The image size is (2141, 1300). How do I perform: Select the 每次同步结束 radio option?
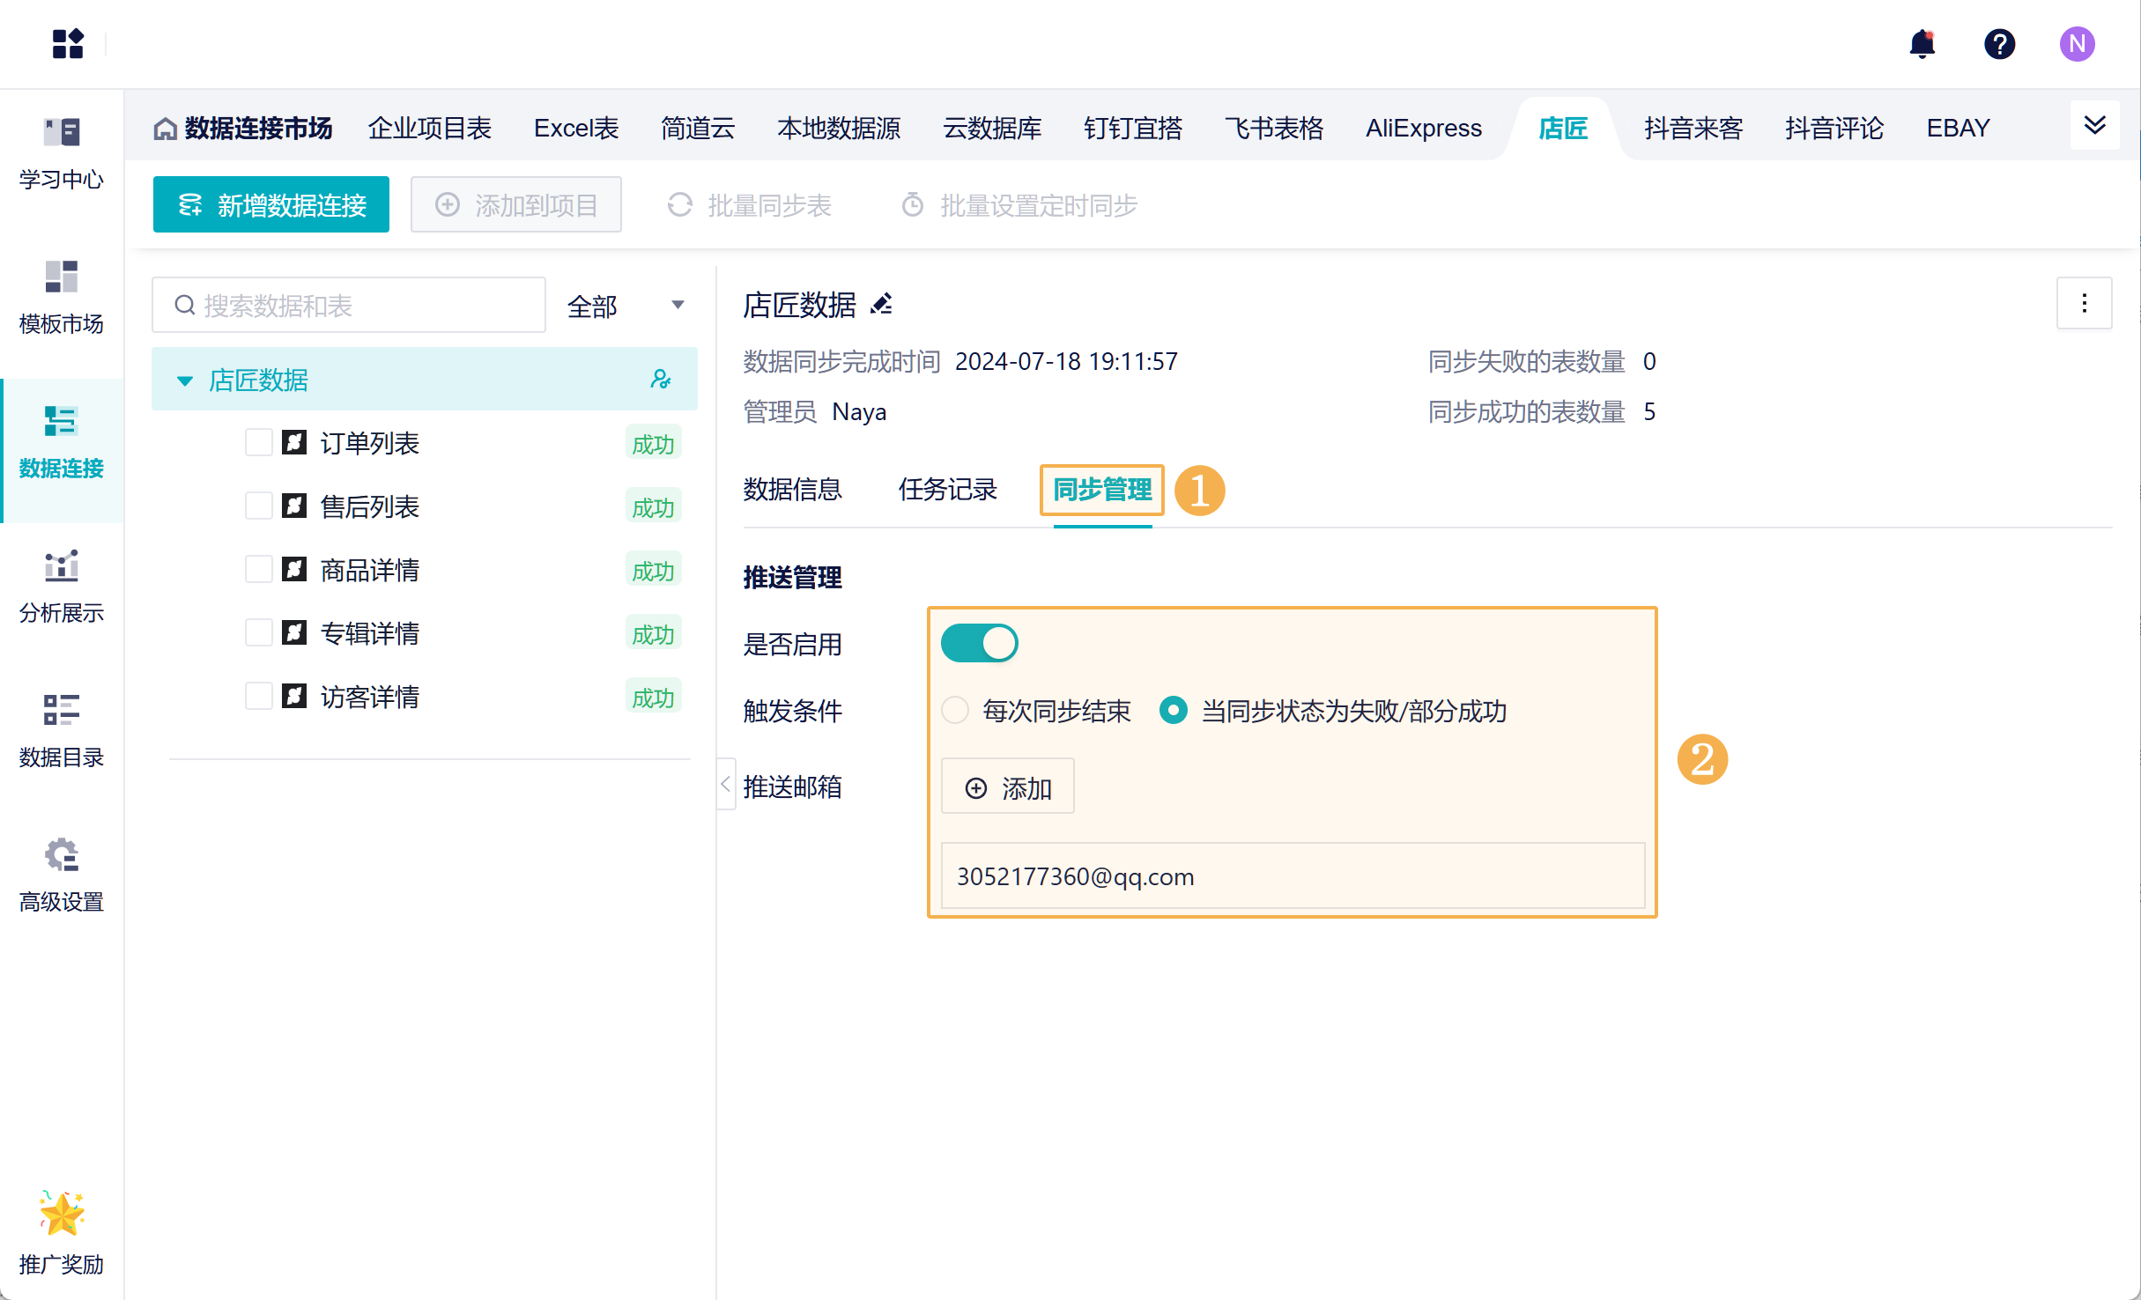pos(955,710)
